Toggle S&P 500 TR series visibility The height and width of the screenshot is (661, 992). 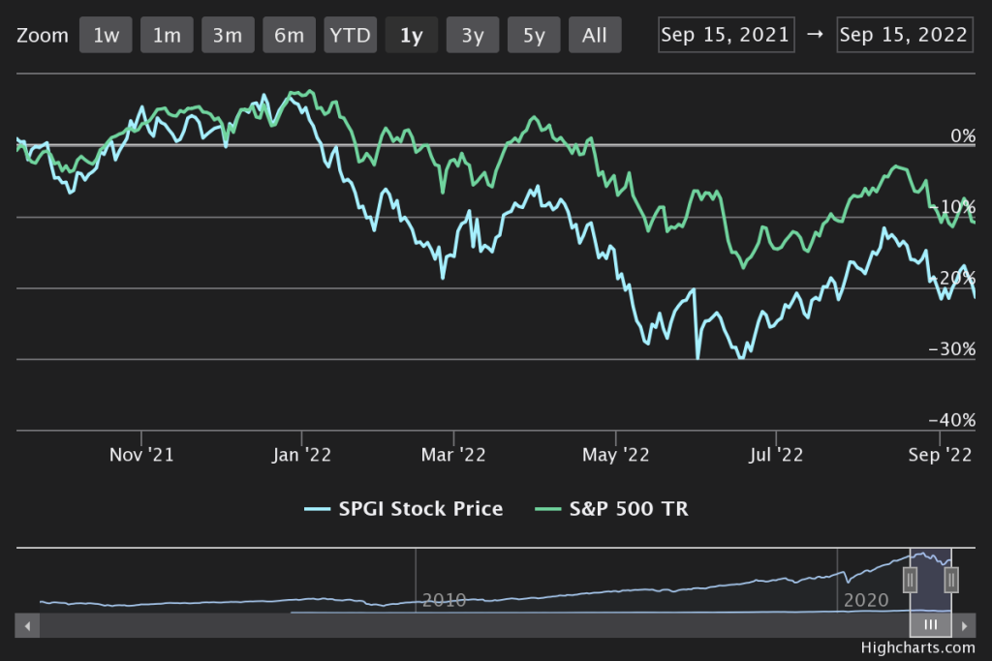[610, 509]
